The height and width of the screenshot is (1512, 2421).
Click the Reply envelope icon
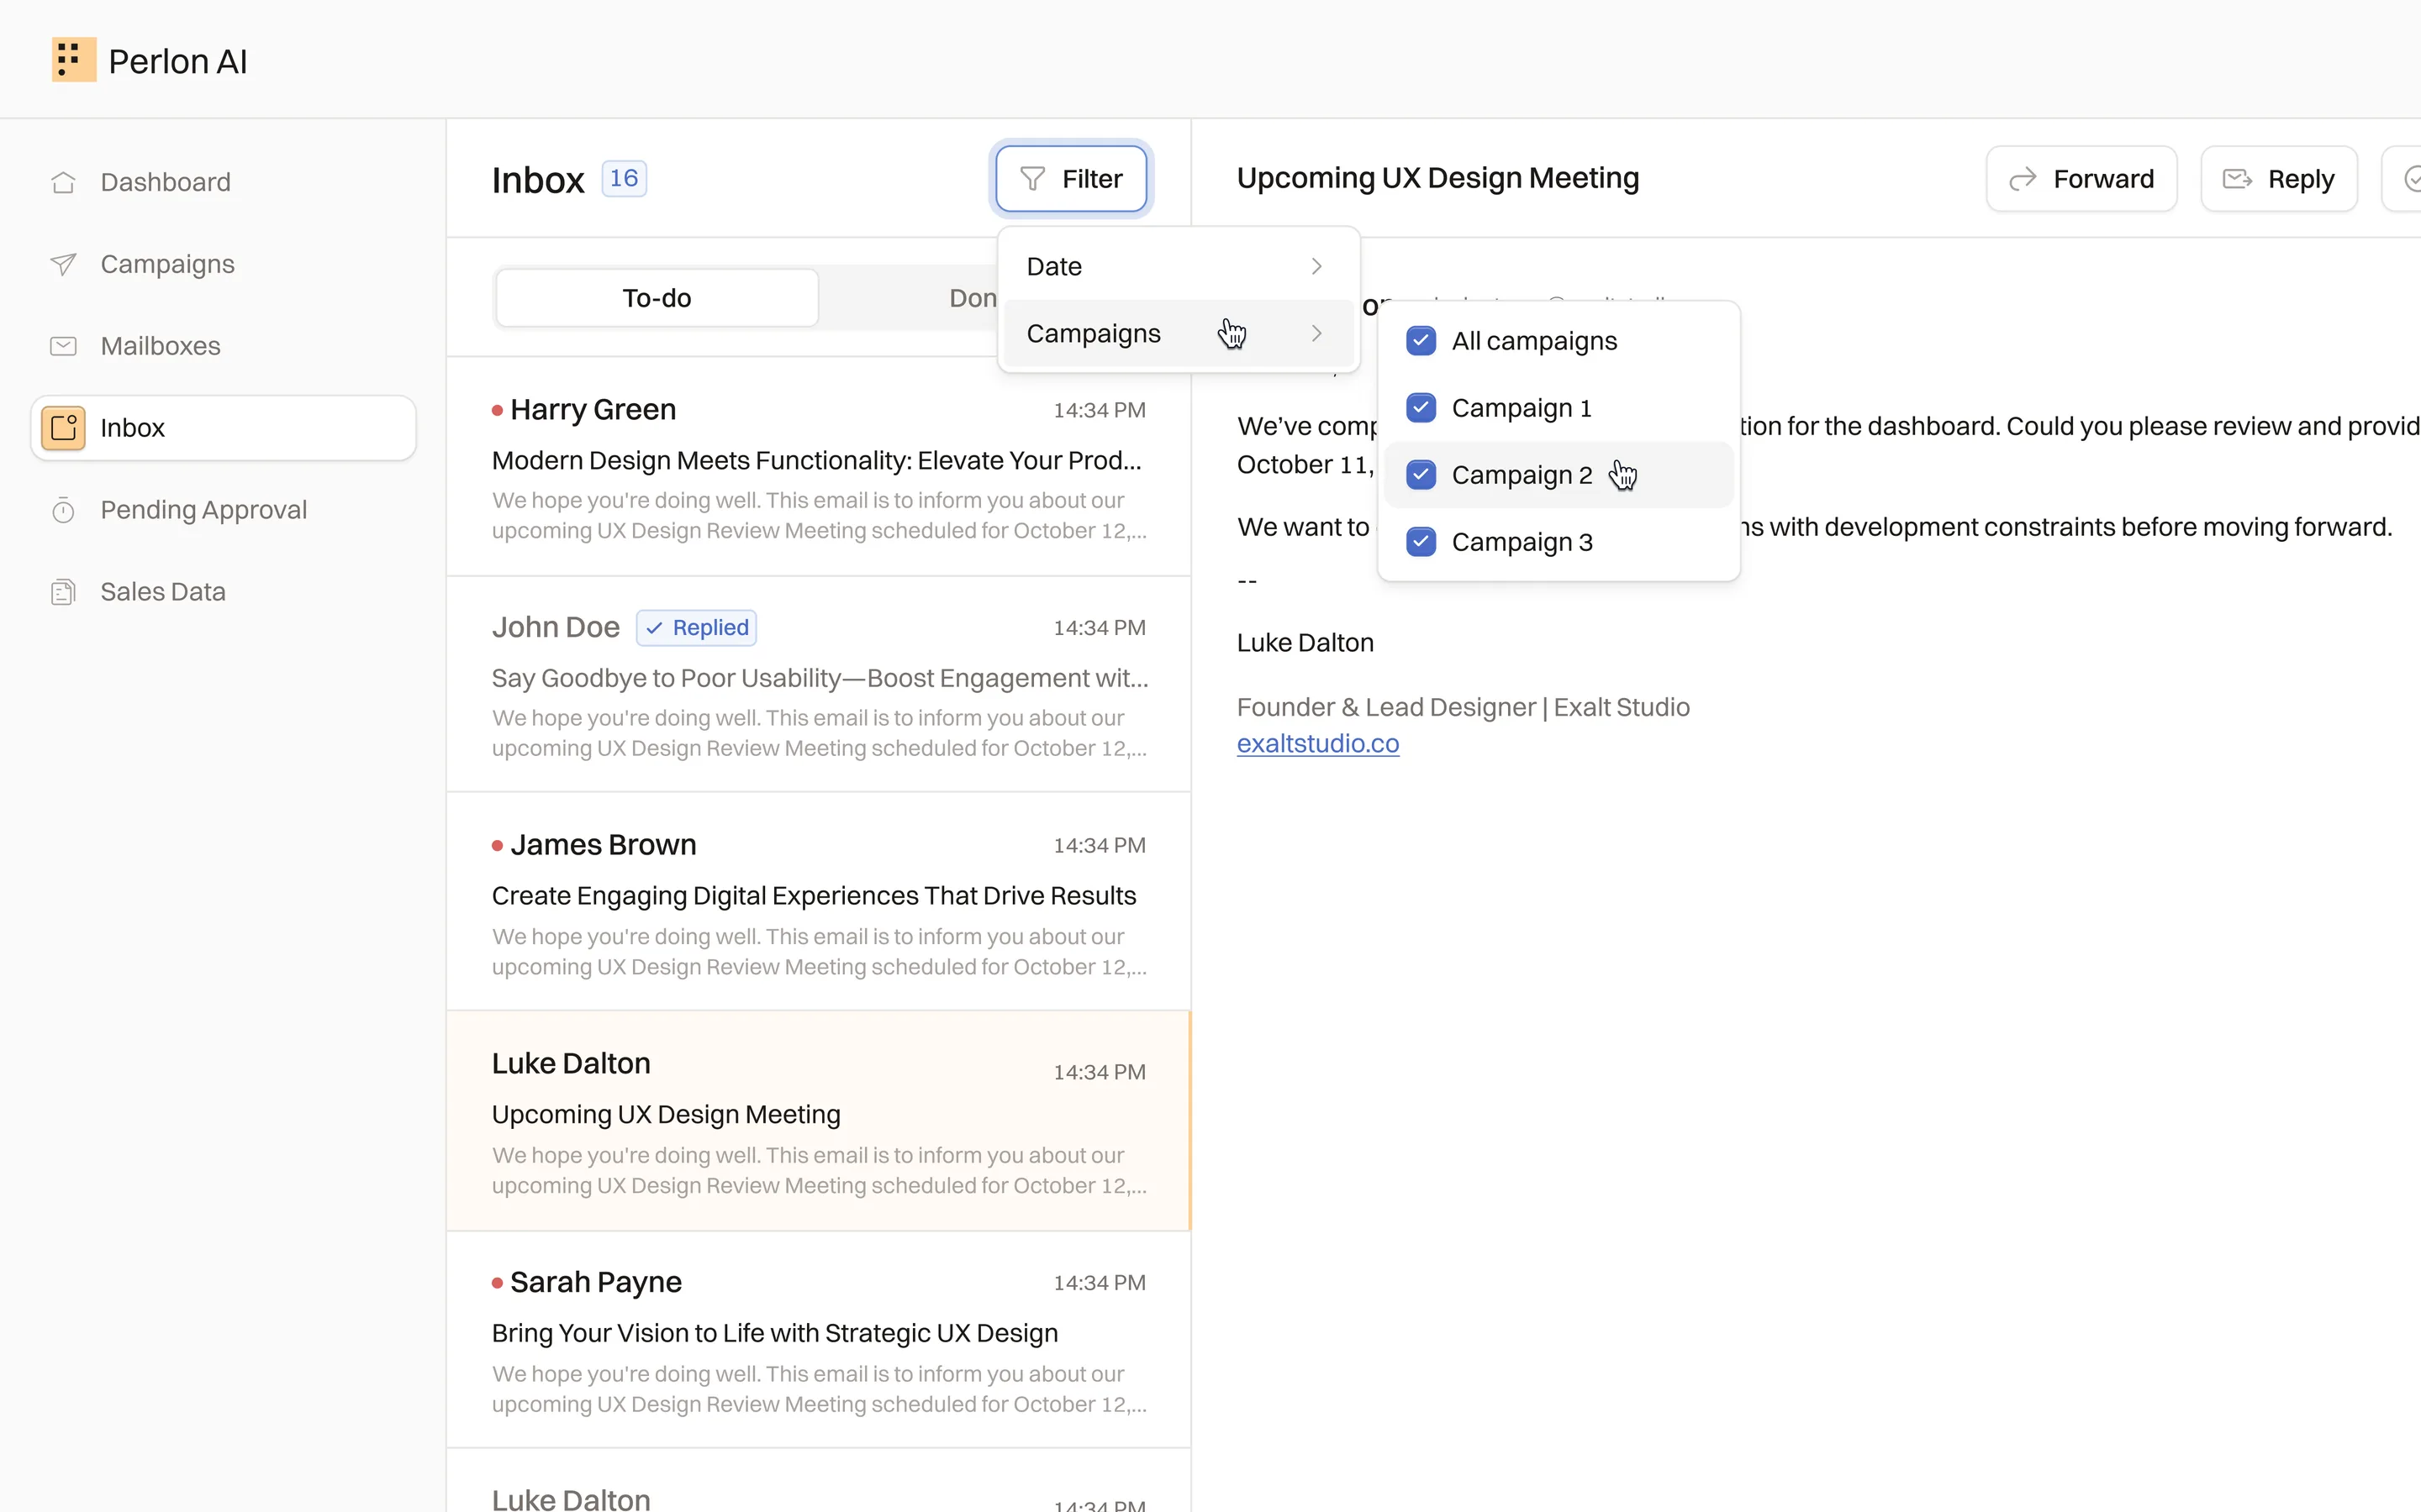pyautogui.click(x=2237, y=179)
